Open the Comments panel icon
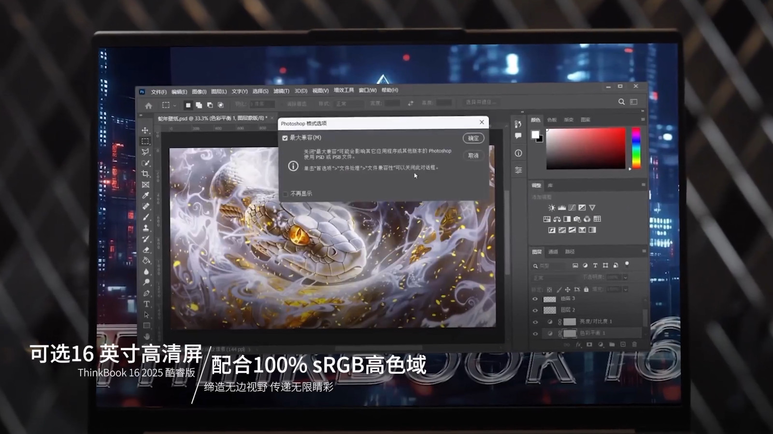The height and width of the screenshot is (434, 773). (x=518, y=136)
